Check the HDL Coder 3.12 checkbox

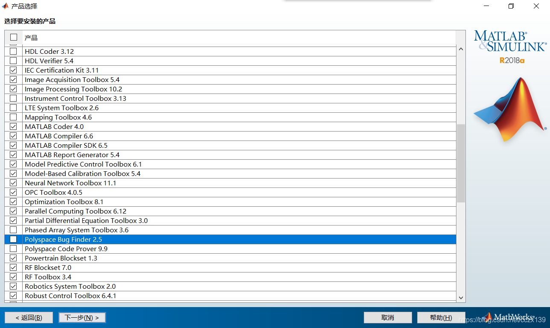(x=13, y=51)
